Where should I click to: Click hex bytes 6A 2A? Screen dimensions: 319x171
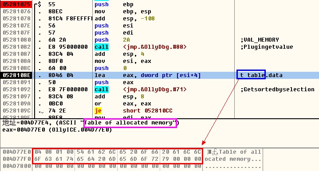coord(57,40)
